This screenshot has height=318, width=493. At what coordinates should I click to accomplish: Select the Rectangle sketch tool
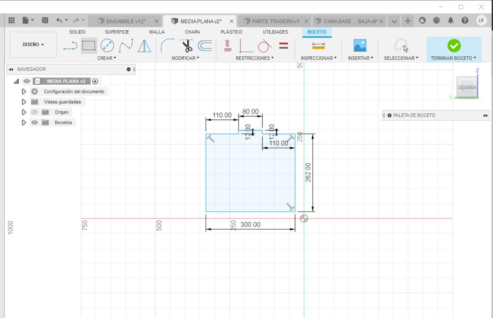click(89, 46)
